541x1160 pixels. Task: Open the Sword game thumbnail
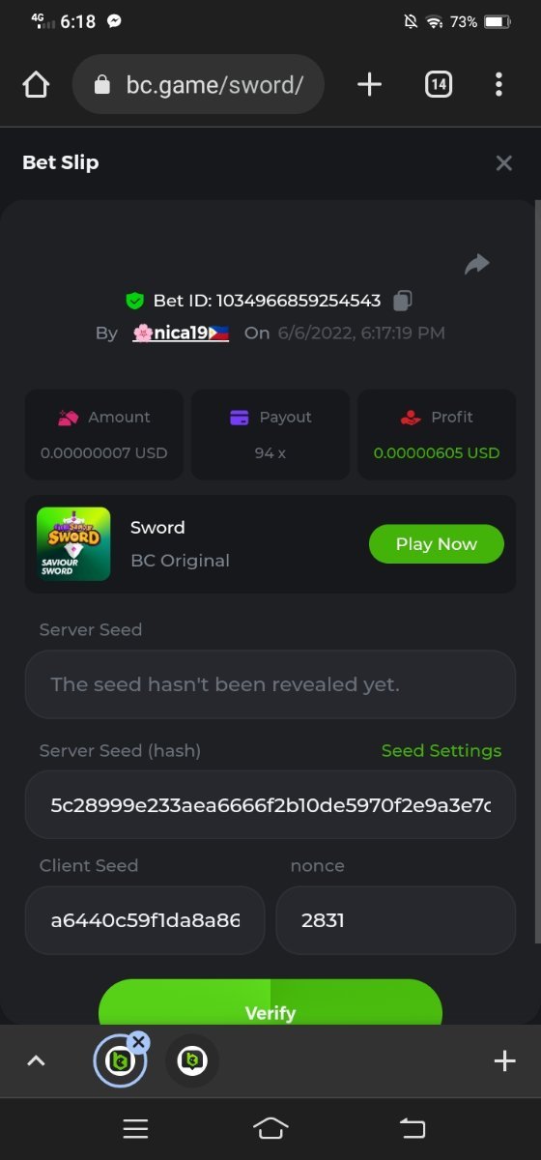click(73, 544)
